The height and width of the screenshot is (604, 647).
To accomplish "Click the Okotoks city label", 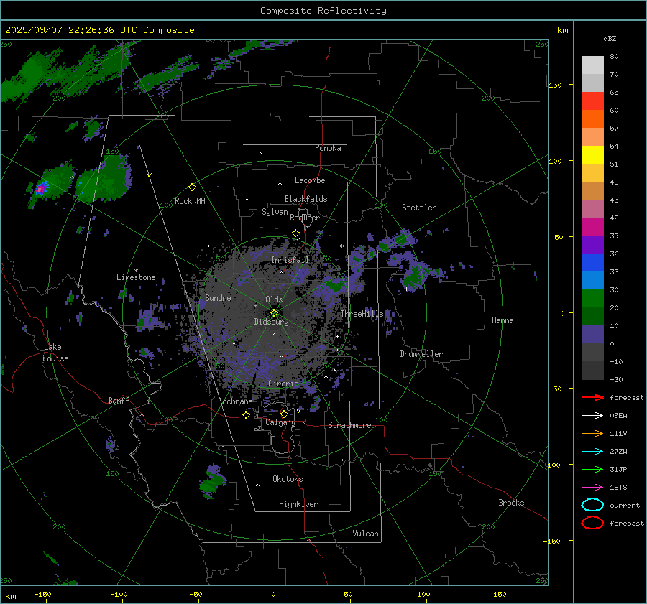I will [x=288, y=479].
